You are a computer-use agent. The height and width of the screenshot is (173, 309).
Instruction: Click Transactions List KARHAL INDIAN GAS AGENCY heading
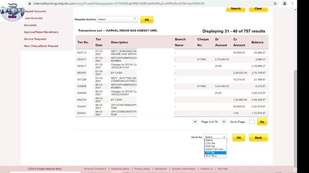coord(118,31)
